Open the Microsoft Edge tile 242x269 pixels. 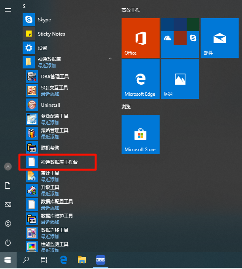(140, 79)
